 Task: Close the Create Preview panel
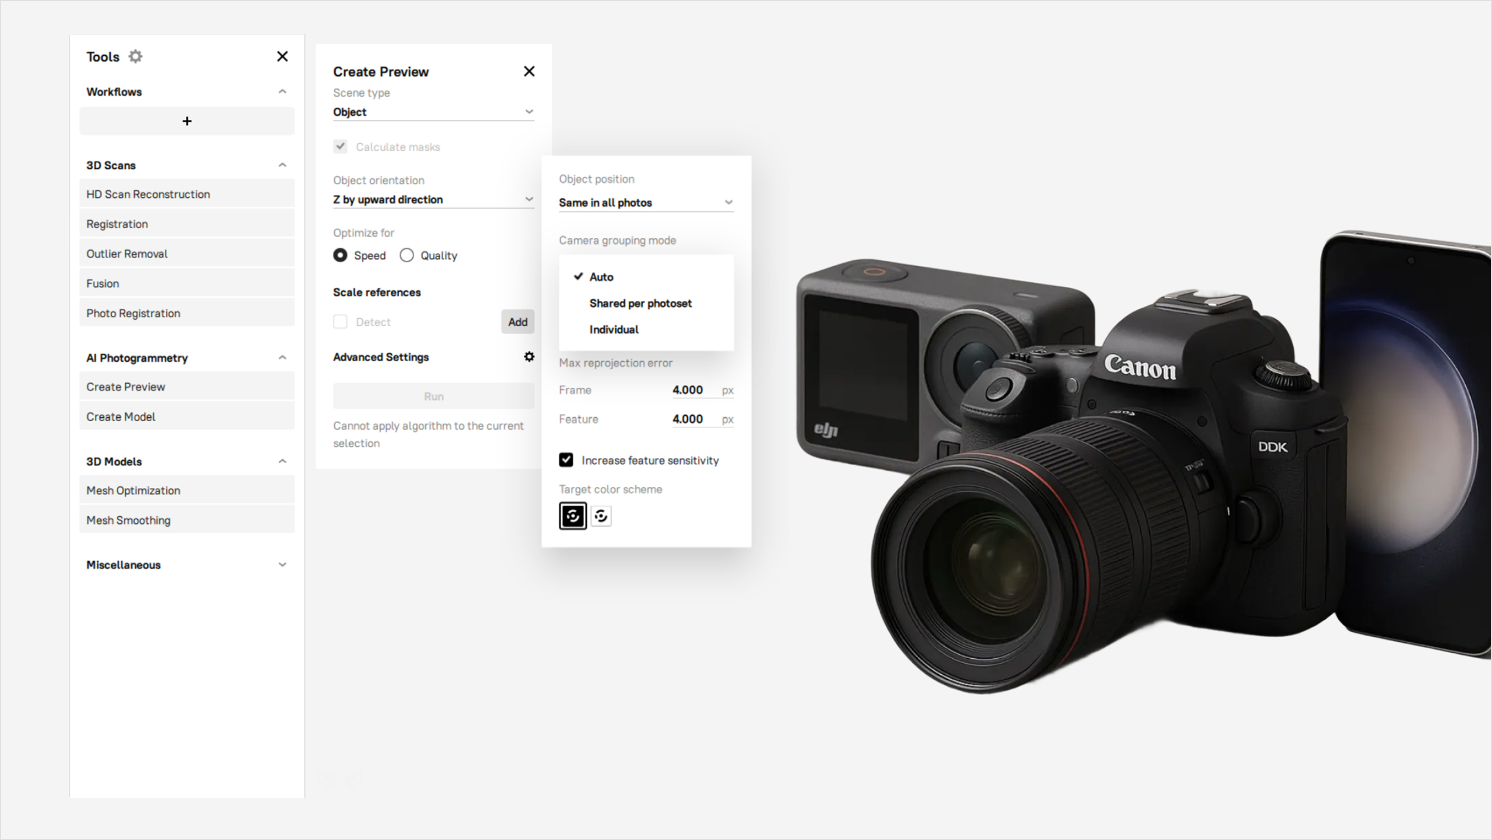(529, 71)
